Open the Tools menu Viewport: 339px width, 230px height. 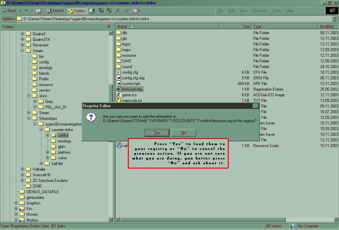[x=276, y=11]
